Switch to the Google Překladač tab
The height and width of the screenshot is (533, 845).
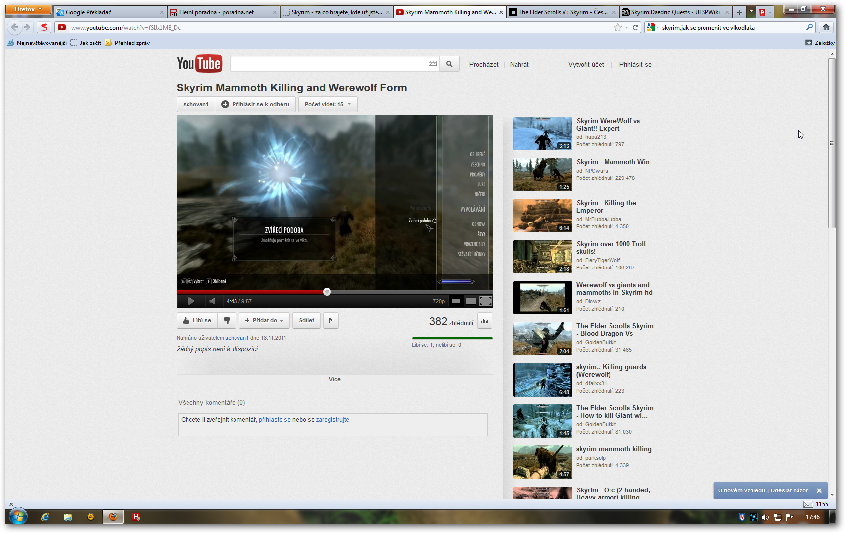(109, 12)
